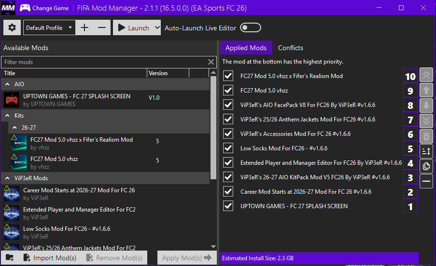This screenshot has height=266, width=436.
Task: Open settings with the gear icon
Action: [12, 27]
